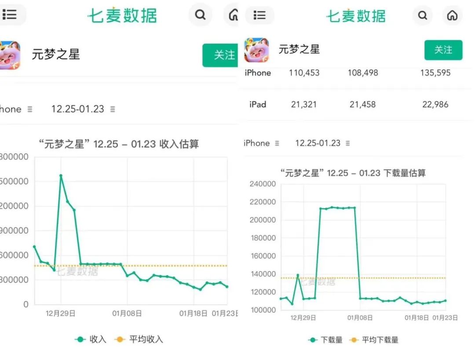Click the search icon in left panel

point(201,15)
